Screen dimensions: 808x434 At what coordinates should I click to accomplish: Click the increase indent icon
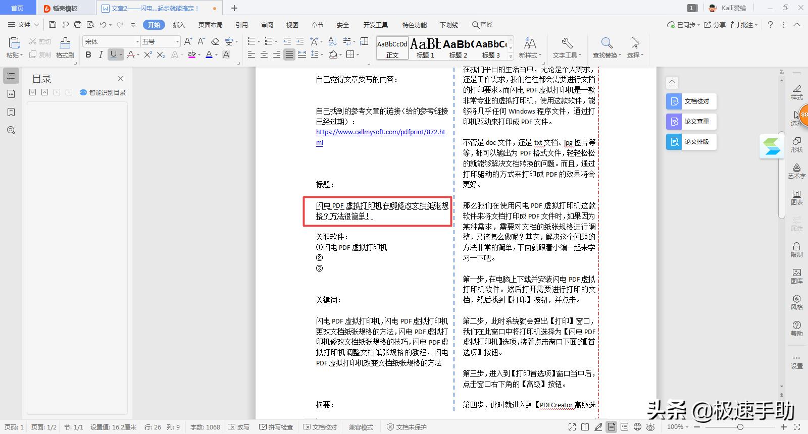click(300, 41)
